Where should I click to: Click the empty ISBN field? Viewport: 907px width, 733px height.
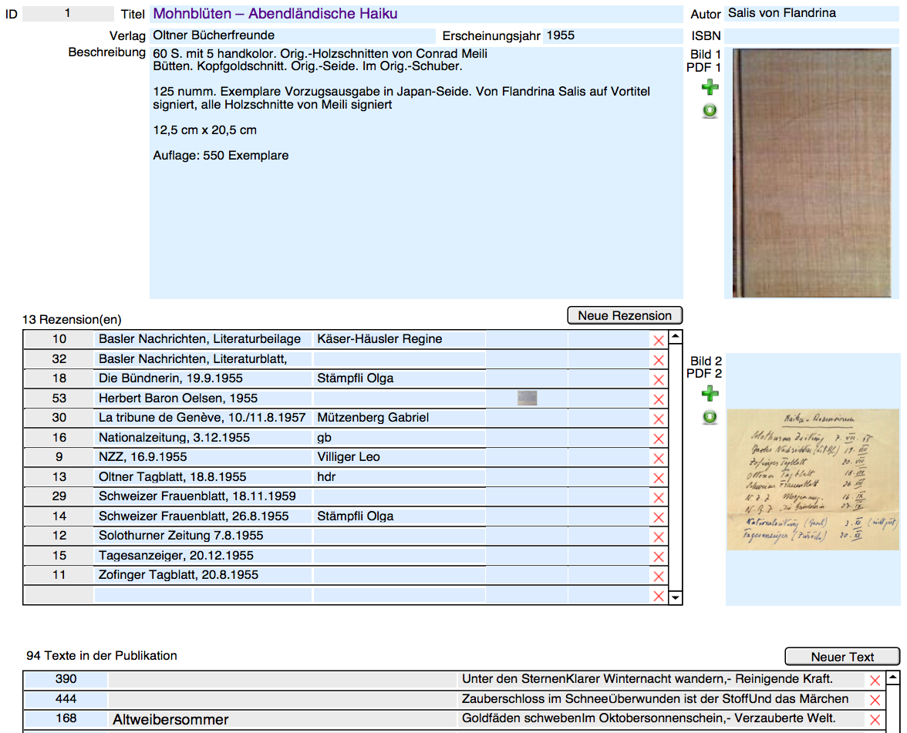click(811, 35)
